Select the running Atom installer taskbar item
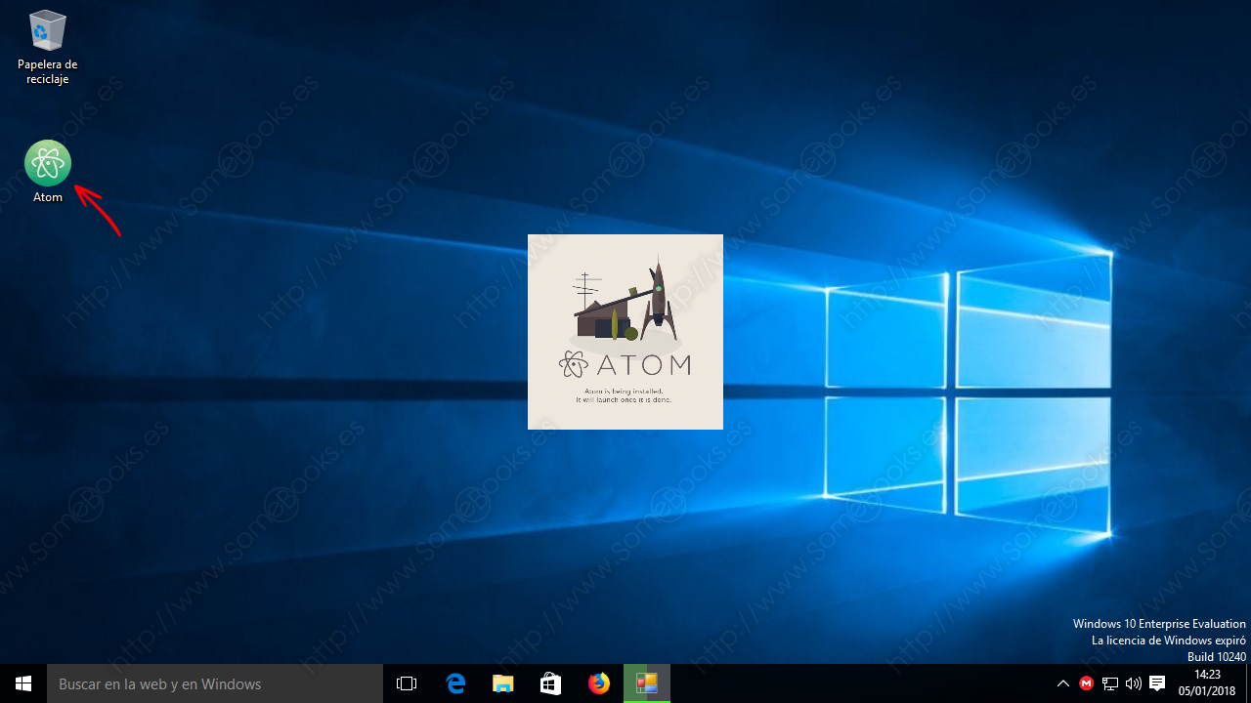 pos(646,683)
